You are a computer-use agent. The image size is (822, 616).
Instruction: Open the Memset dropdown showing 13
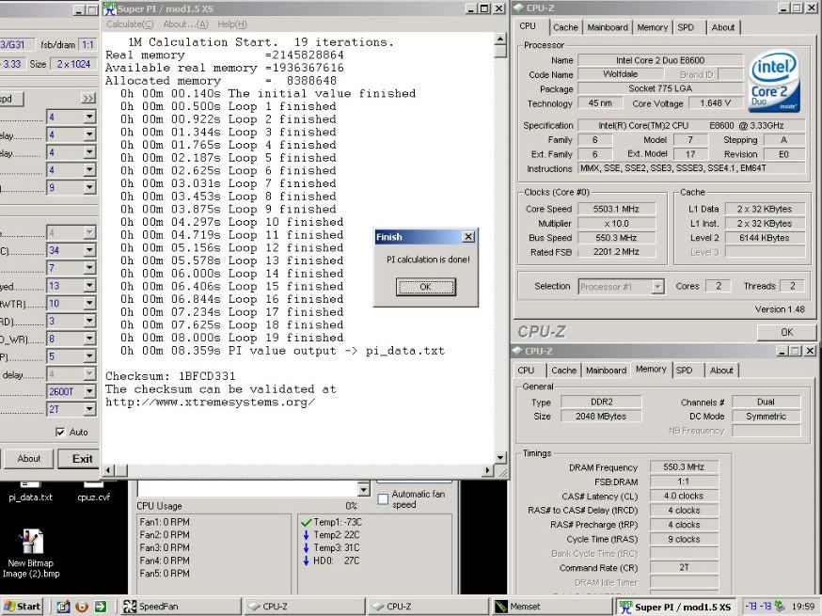point(89,286)
